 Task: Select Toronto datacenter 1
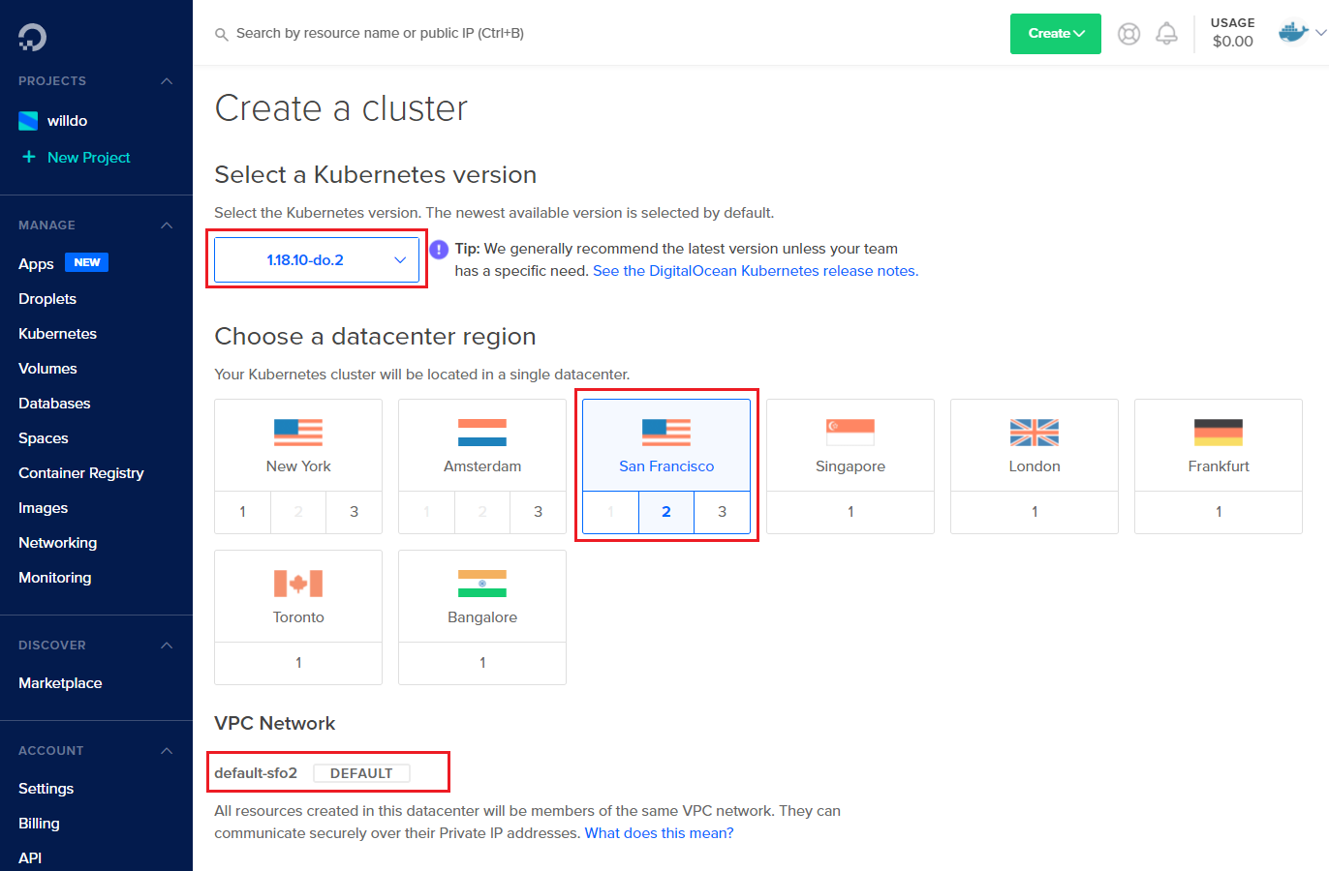tap(298, 663)
